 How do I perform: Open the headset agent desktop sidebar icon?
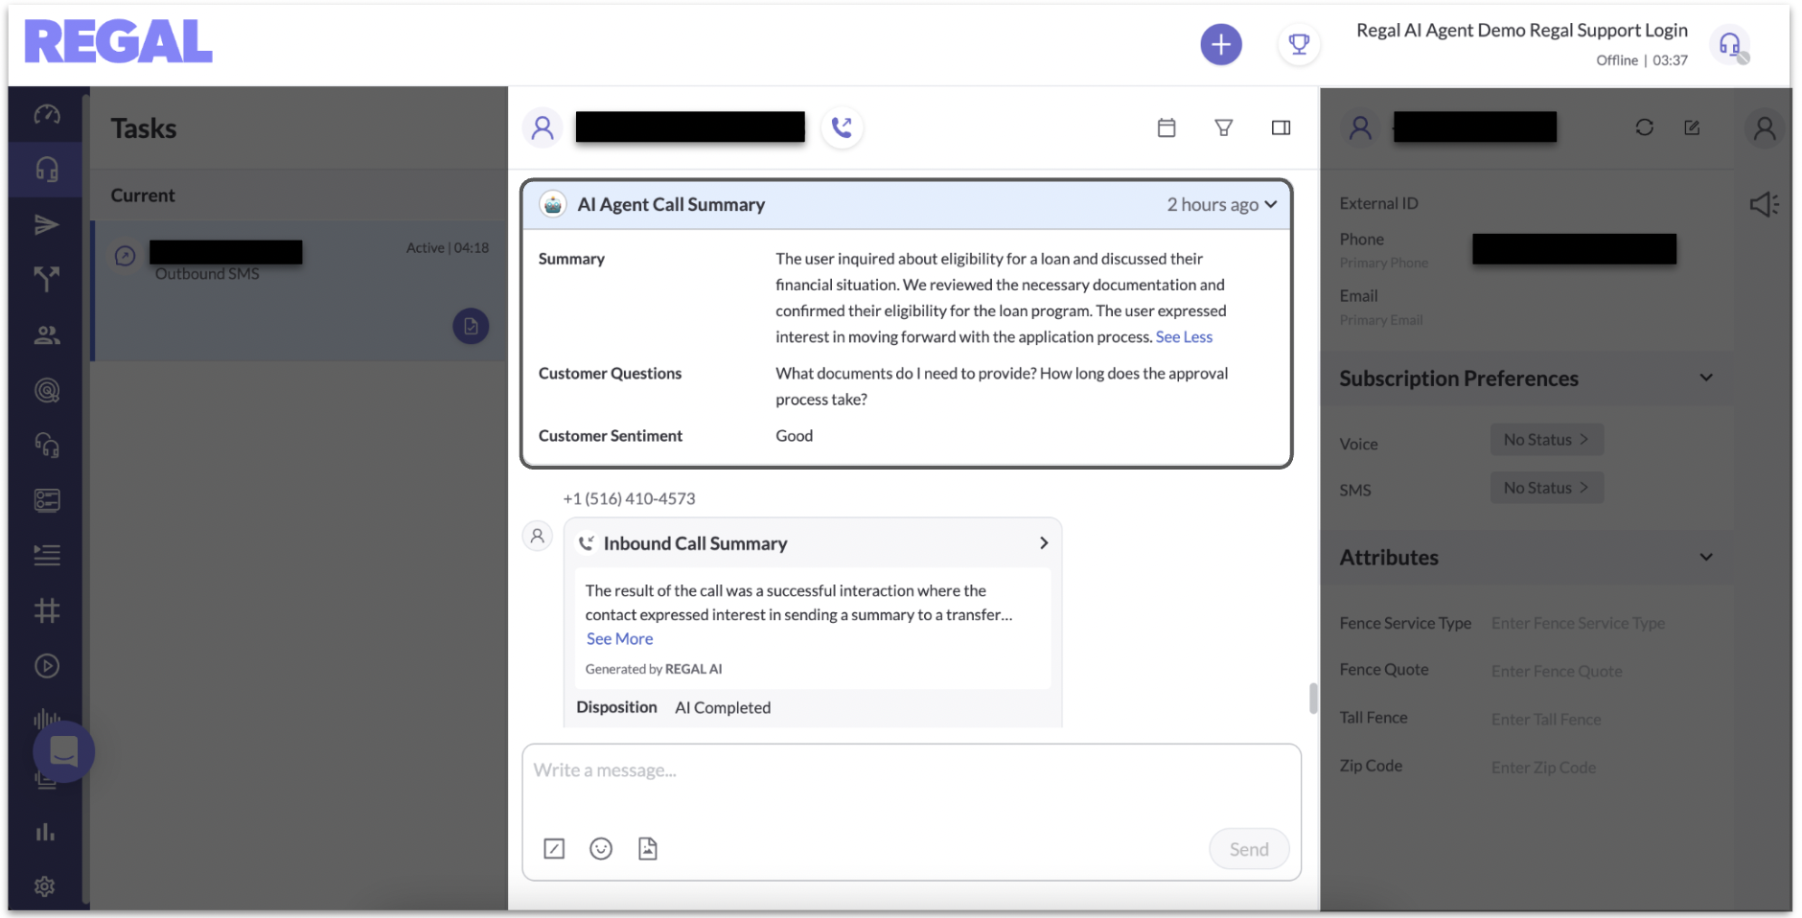pos(47,170)
